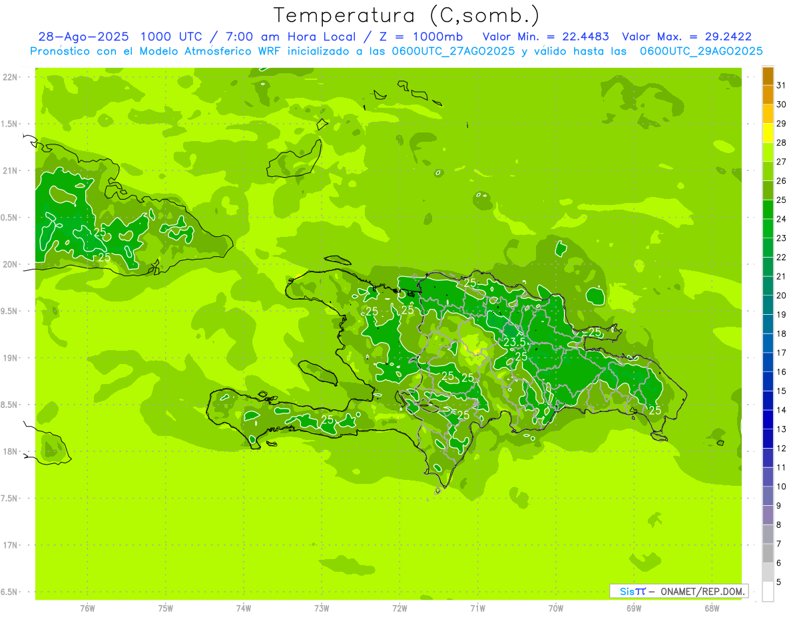Image resolution: width=799 pixels, height=617 pixels.
Task: Click the legend value '10'
Action: pos(782,487)
